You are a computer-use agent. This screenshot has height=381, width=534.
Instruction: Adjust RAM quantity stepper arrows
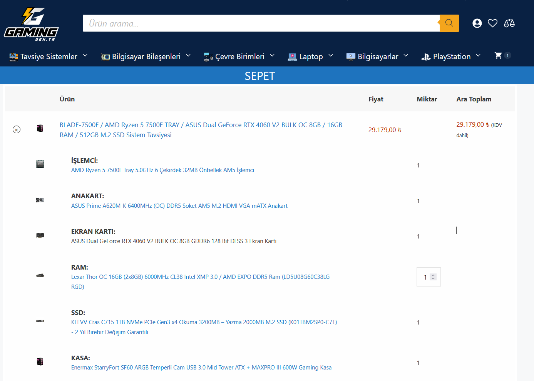tap(433, 277)
